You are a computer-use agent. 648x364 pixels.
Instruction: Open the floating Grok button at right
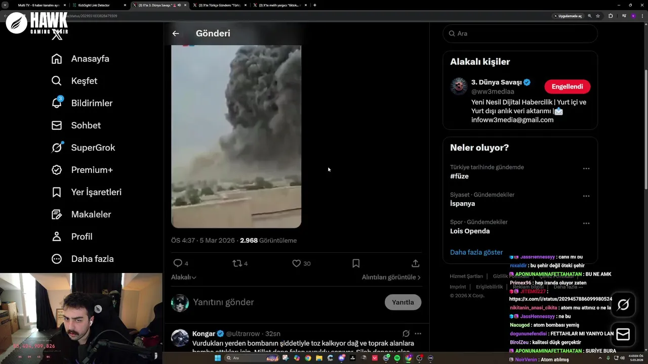click(623, 304)
